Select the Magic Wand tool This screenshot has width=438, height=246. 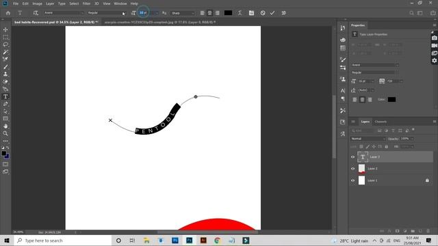point(5,52)
